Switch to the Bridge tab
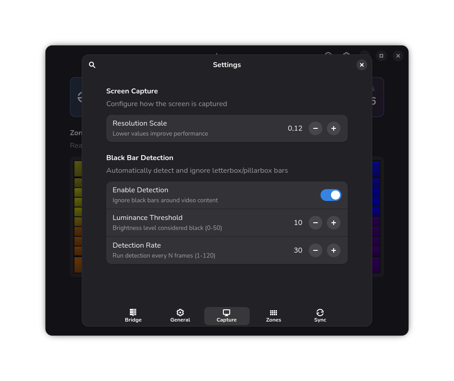 [x=133, y=316]
